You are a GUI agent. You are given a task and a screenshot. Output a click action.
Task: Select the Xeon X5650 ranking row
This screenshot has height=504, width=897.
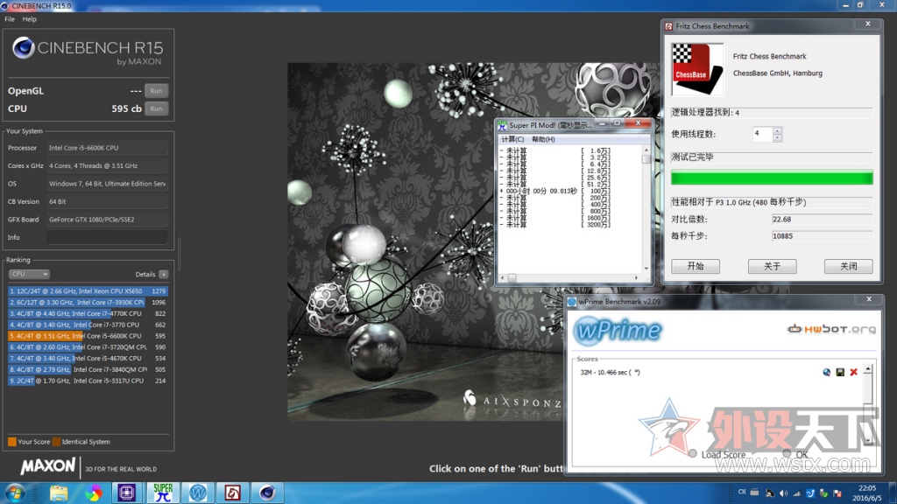[88, 290]
